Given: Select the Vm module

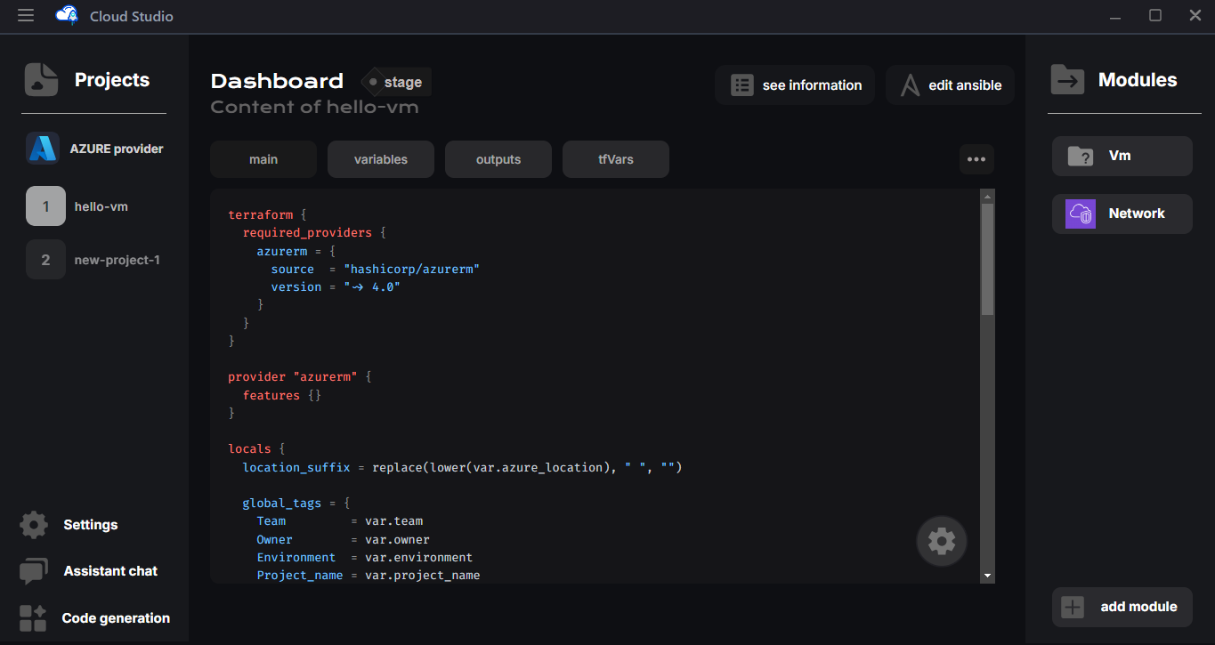Looking at the screenshot, I should (x=1122, y=156).
